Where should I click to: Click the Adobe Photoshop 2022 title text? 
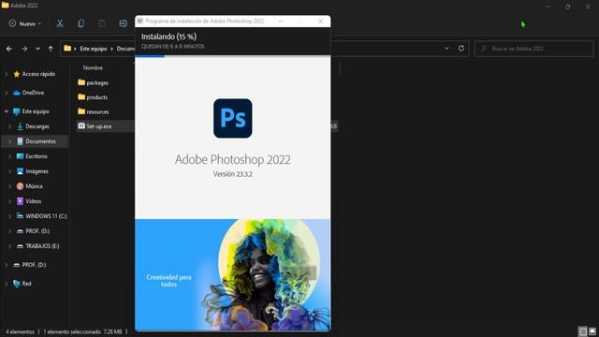click(233, 159)
